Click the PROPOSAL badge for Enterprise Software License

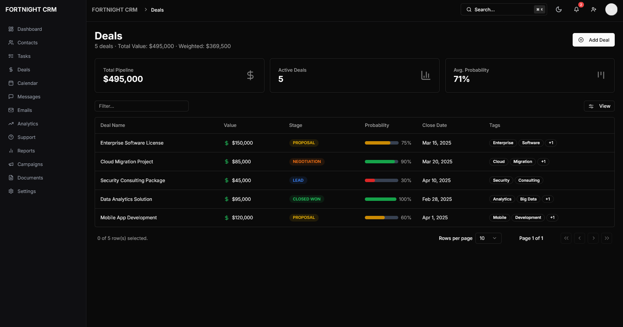(304, 143)
